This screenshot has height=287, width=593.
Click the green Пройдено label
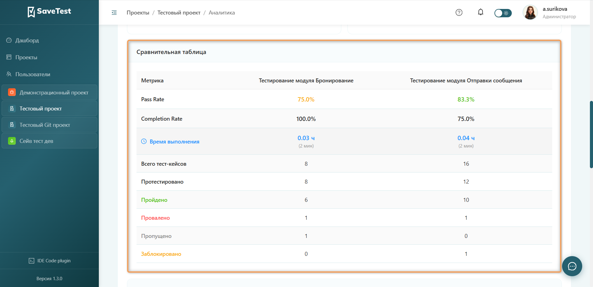coord(154,200)
